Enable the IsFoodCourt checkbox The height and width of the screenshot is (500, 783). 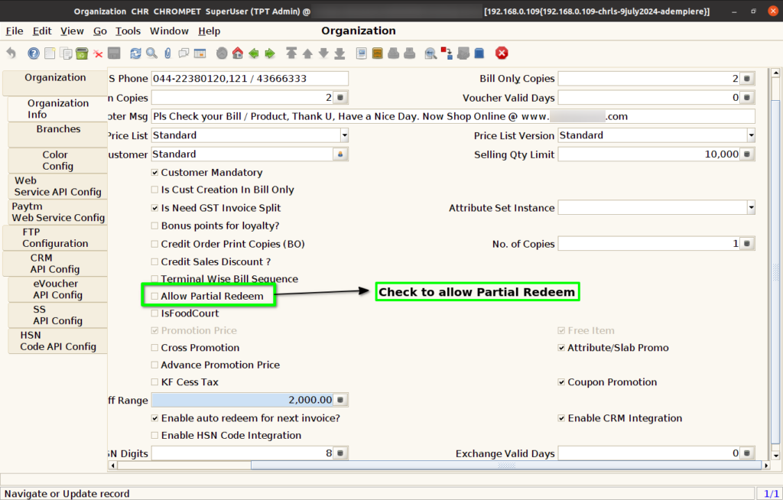(154, 313)
